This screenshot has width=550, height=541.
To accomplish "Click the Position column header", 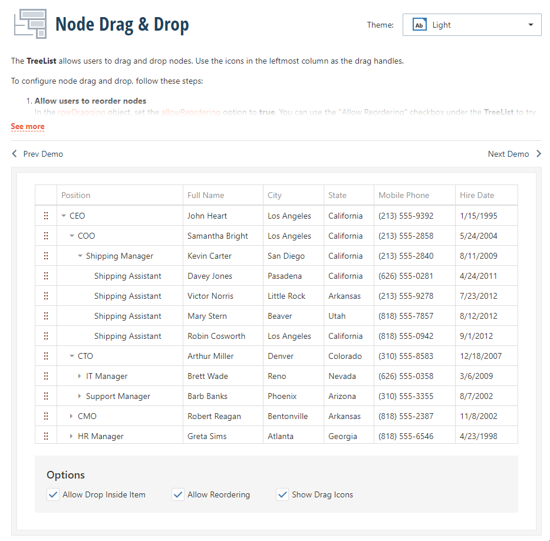I will click(120, 195).
